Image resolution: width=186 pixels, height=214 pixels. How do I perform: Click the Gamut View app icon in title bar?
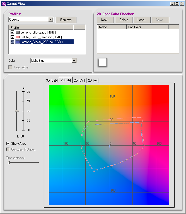[4, 4]
